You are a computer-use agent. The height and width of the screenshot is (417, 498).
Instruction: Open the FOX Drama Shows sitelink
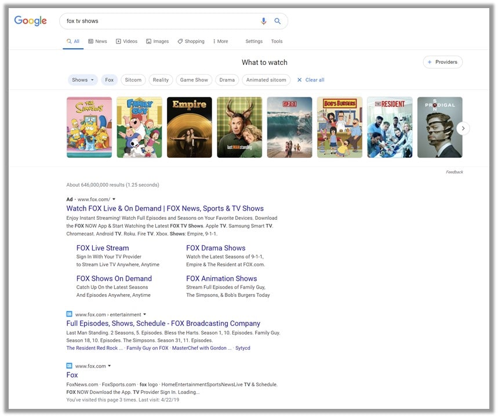(216, 248)
